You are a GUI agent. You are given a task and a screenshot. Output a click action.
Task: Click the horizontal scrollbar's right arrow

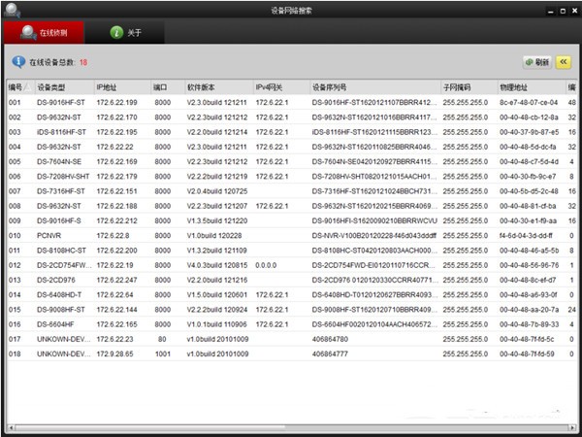572,426
